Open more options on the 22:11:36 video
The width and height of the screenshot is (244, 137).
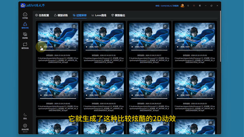click(x=121, y=47)
